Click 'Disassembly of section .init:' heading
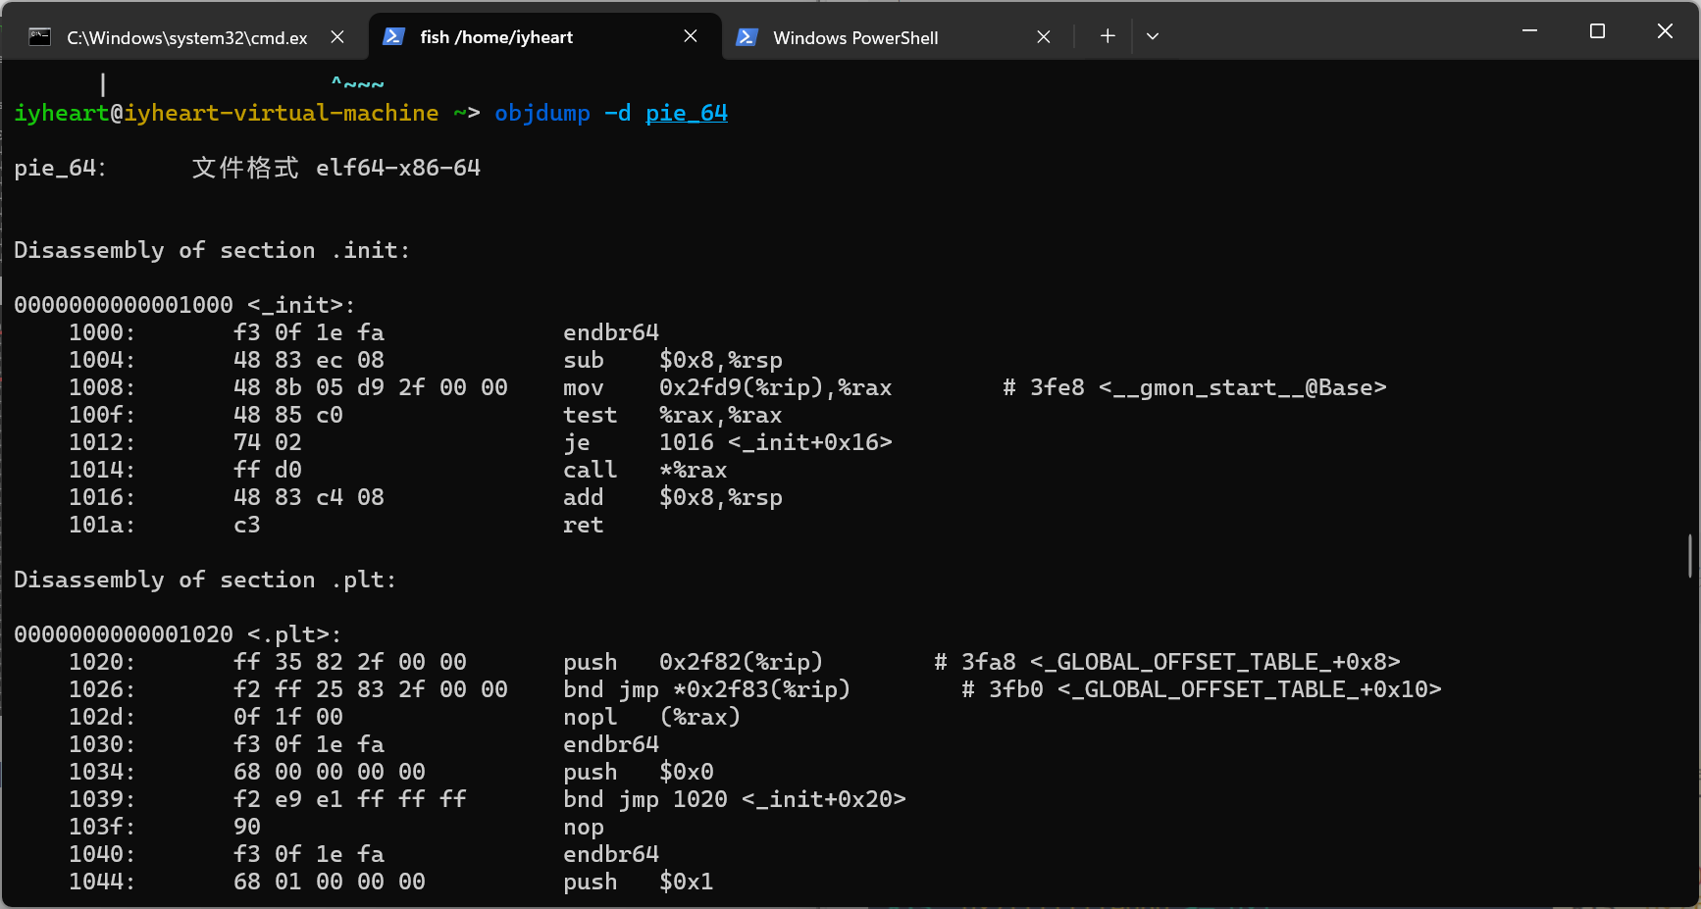 [x=212, y=250]
